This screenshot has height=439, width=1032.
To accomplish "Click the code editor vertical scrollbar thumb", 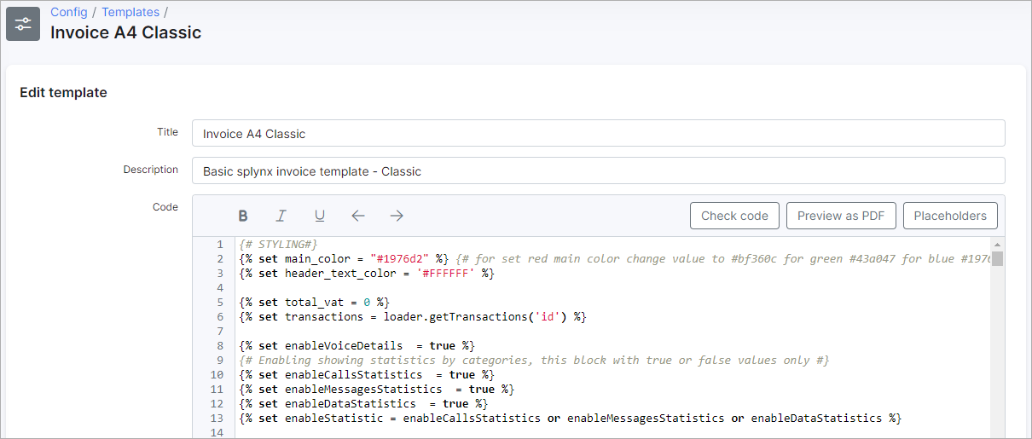I will click(996, 259).
